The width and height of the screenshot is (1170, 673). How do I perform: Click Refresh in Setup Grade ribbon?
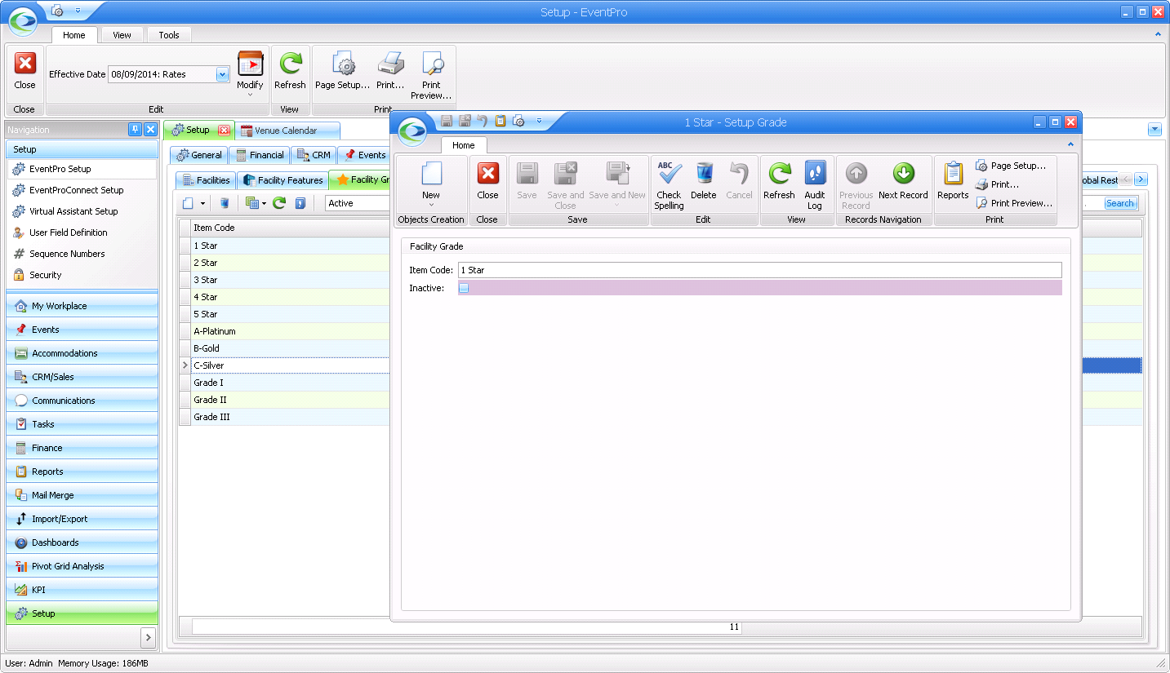(779, 180)
